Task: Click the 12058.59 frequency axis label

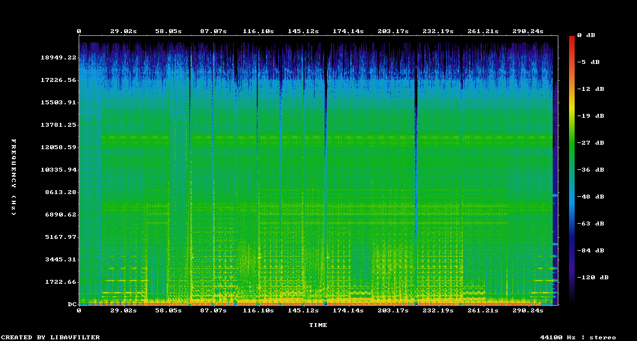Action: point(58,148)
